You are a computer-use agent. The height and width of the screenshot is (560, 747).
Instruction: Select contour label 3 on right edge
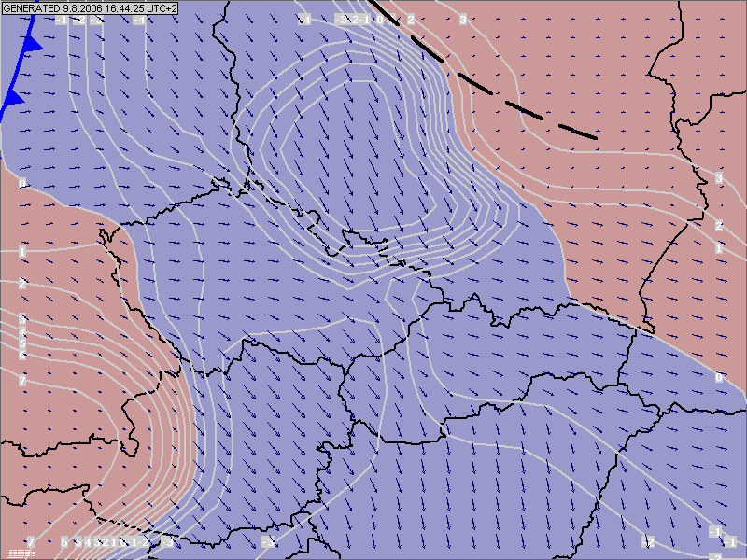[x=719, y=178]
